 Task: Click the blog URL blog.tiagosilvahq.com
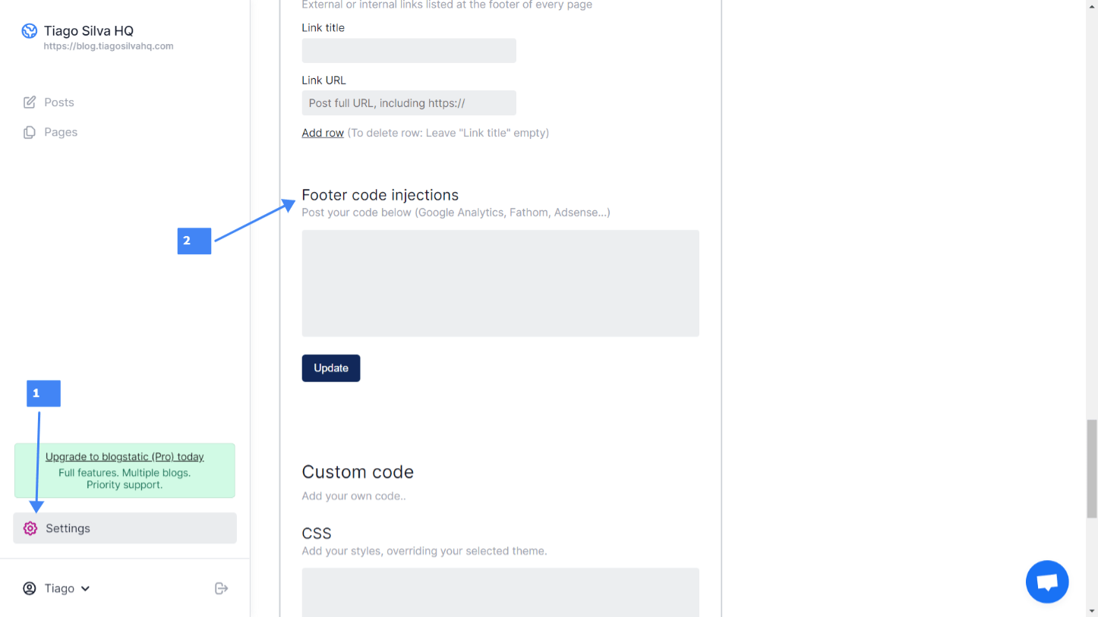pos(108,46)
